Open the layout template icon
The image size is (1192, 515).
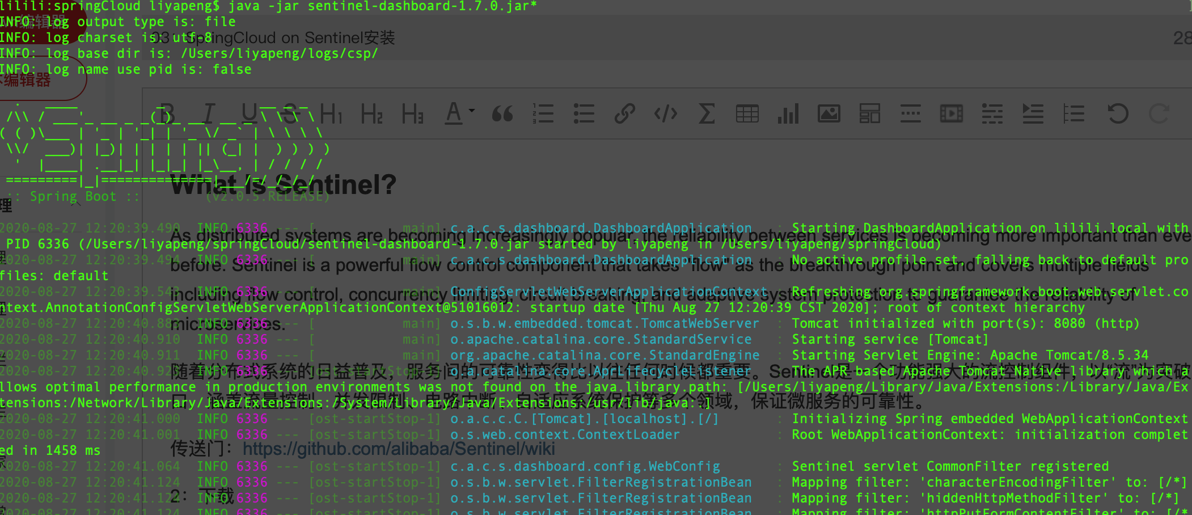pyautogui.click(x=870, y=113)
